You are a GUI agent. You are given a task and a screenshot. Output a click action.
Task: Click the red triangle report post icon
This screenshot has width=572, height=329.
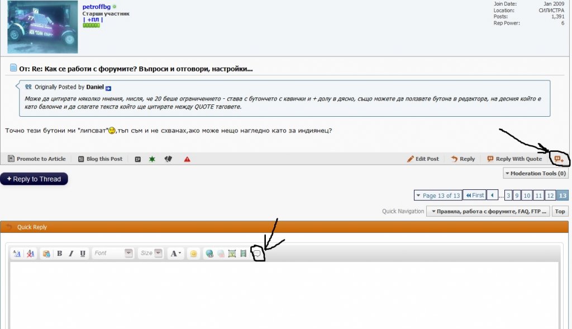tap(187, 159)
